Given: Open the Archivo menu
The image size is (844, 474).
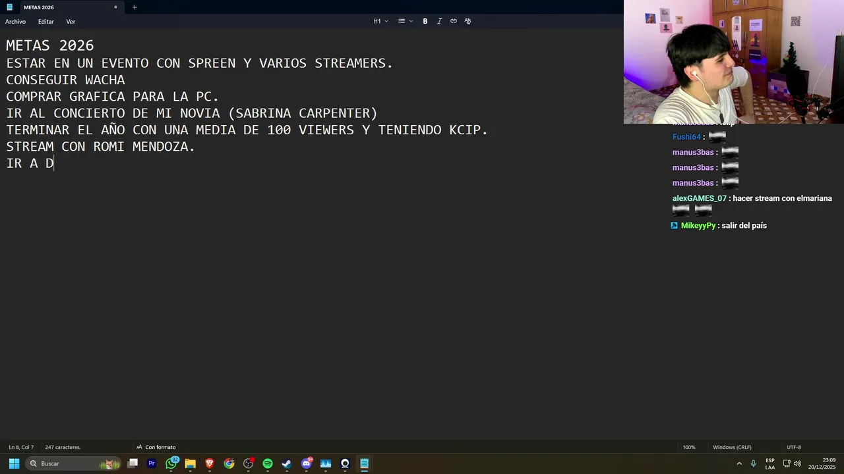Looking at the screenshot, I should point(15,22).
